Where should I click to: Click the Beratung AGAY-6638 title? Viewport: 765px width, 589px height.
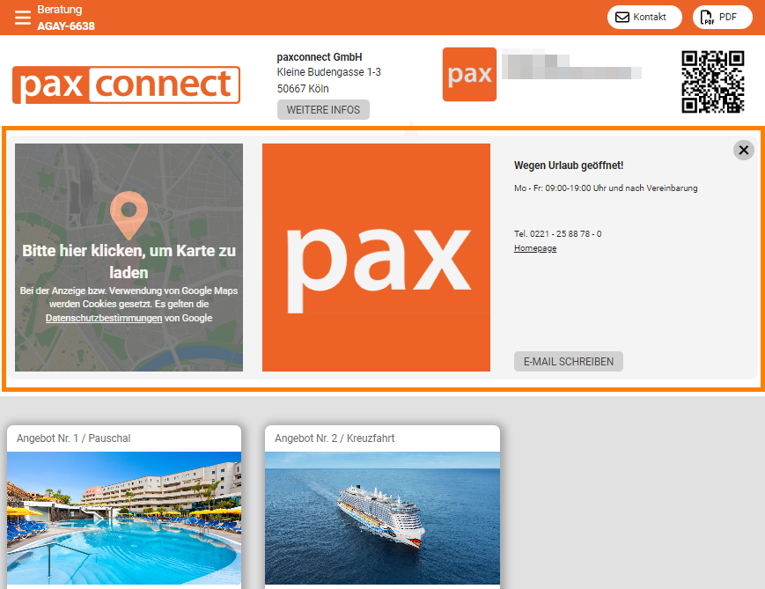pyautogui.click(x=66, y=18)
